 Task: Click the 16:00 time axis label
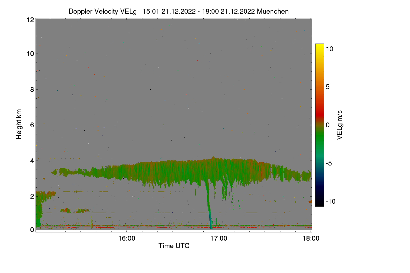pos(126,239)
